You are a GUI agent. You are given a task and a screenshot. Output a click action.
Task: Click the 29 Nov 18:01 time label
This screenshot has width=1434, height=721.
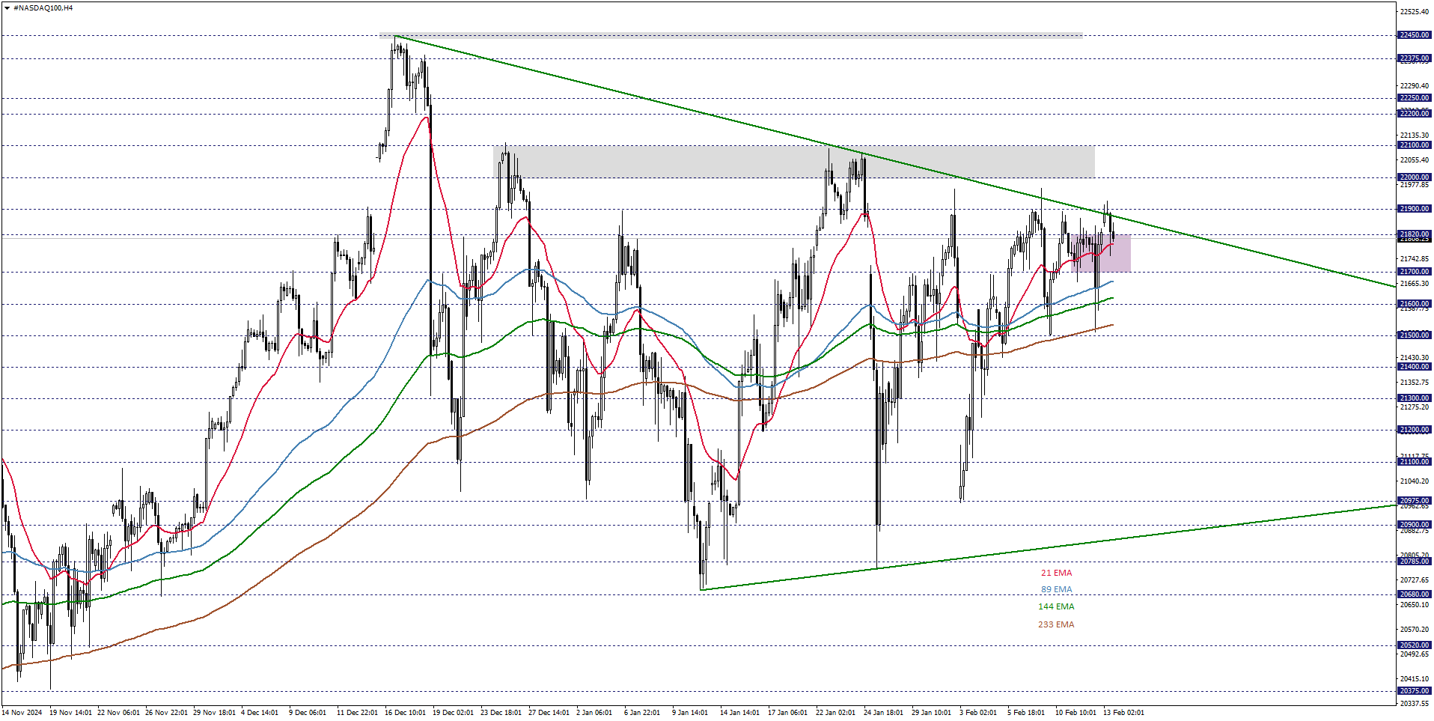point(214,713)
